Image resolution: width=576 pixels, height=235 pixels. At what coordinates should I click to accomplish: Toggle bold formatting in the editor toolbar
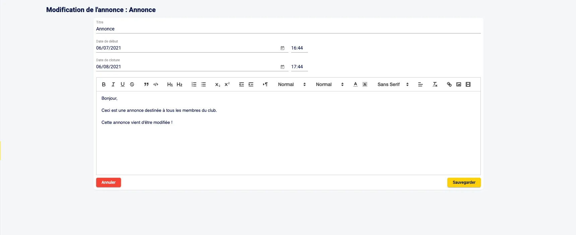104,84
